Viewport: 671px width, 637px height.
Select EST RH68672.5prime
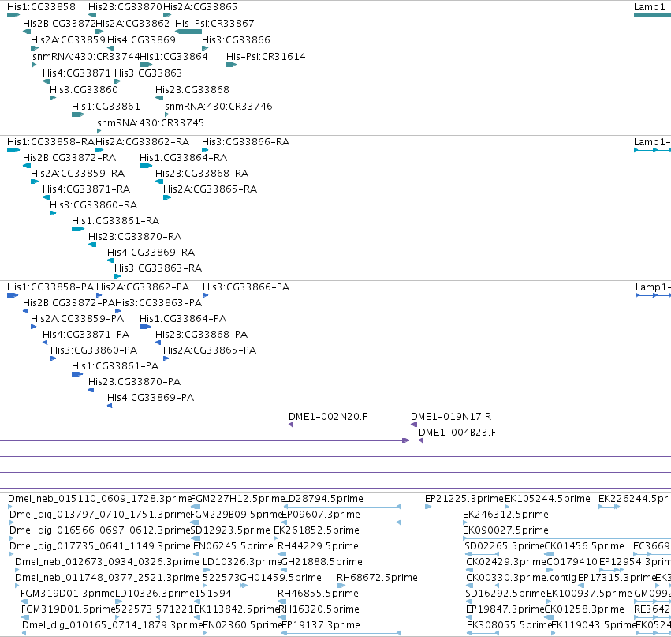[377, 578]
